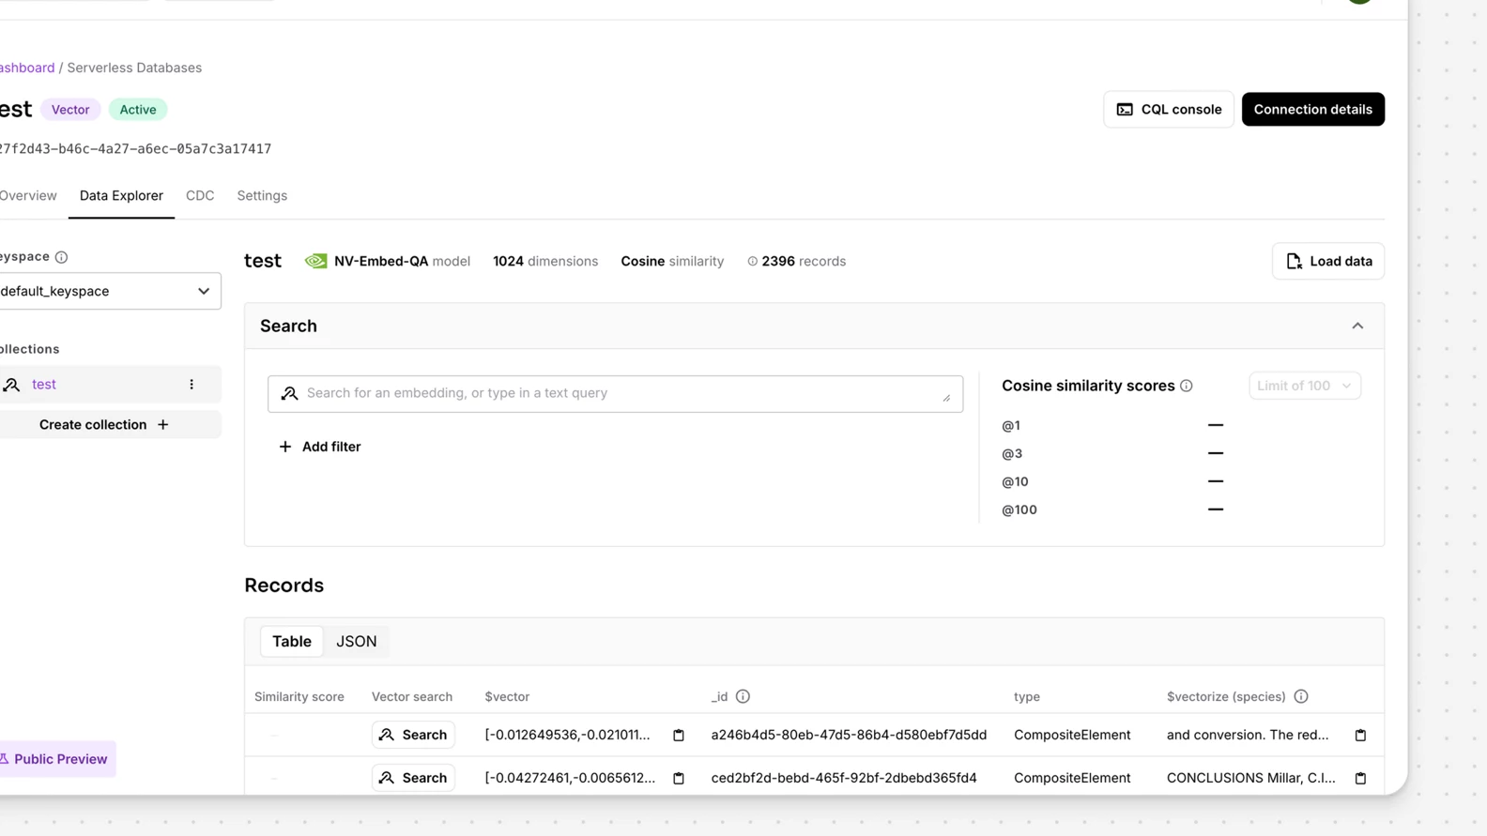Screen dimensions: 1487x836
Task: Click the Vector search column header
Action: point(412,697)
